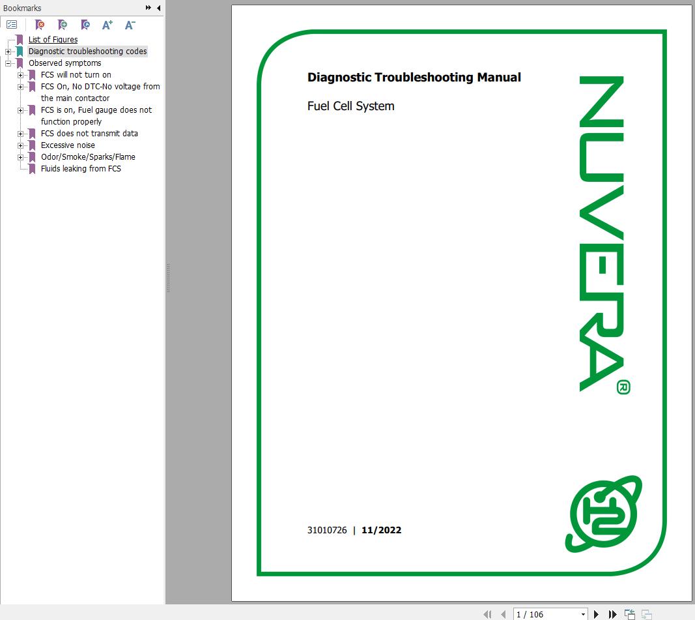This screenshot has width=695, height=620.
Task: Click the next page arrow
Action: pyautogui.click(x=596, y=613)
